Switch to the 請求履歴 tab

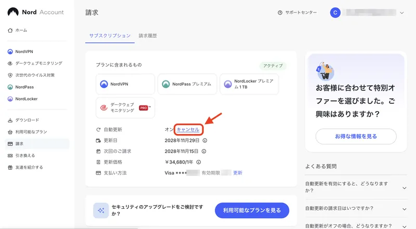(148, 36)
